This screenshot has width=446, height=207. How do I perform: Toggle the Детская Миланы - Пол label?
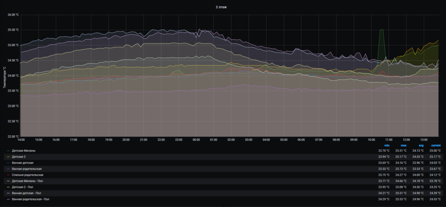pyautogui.click(x=28, y=181)
